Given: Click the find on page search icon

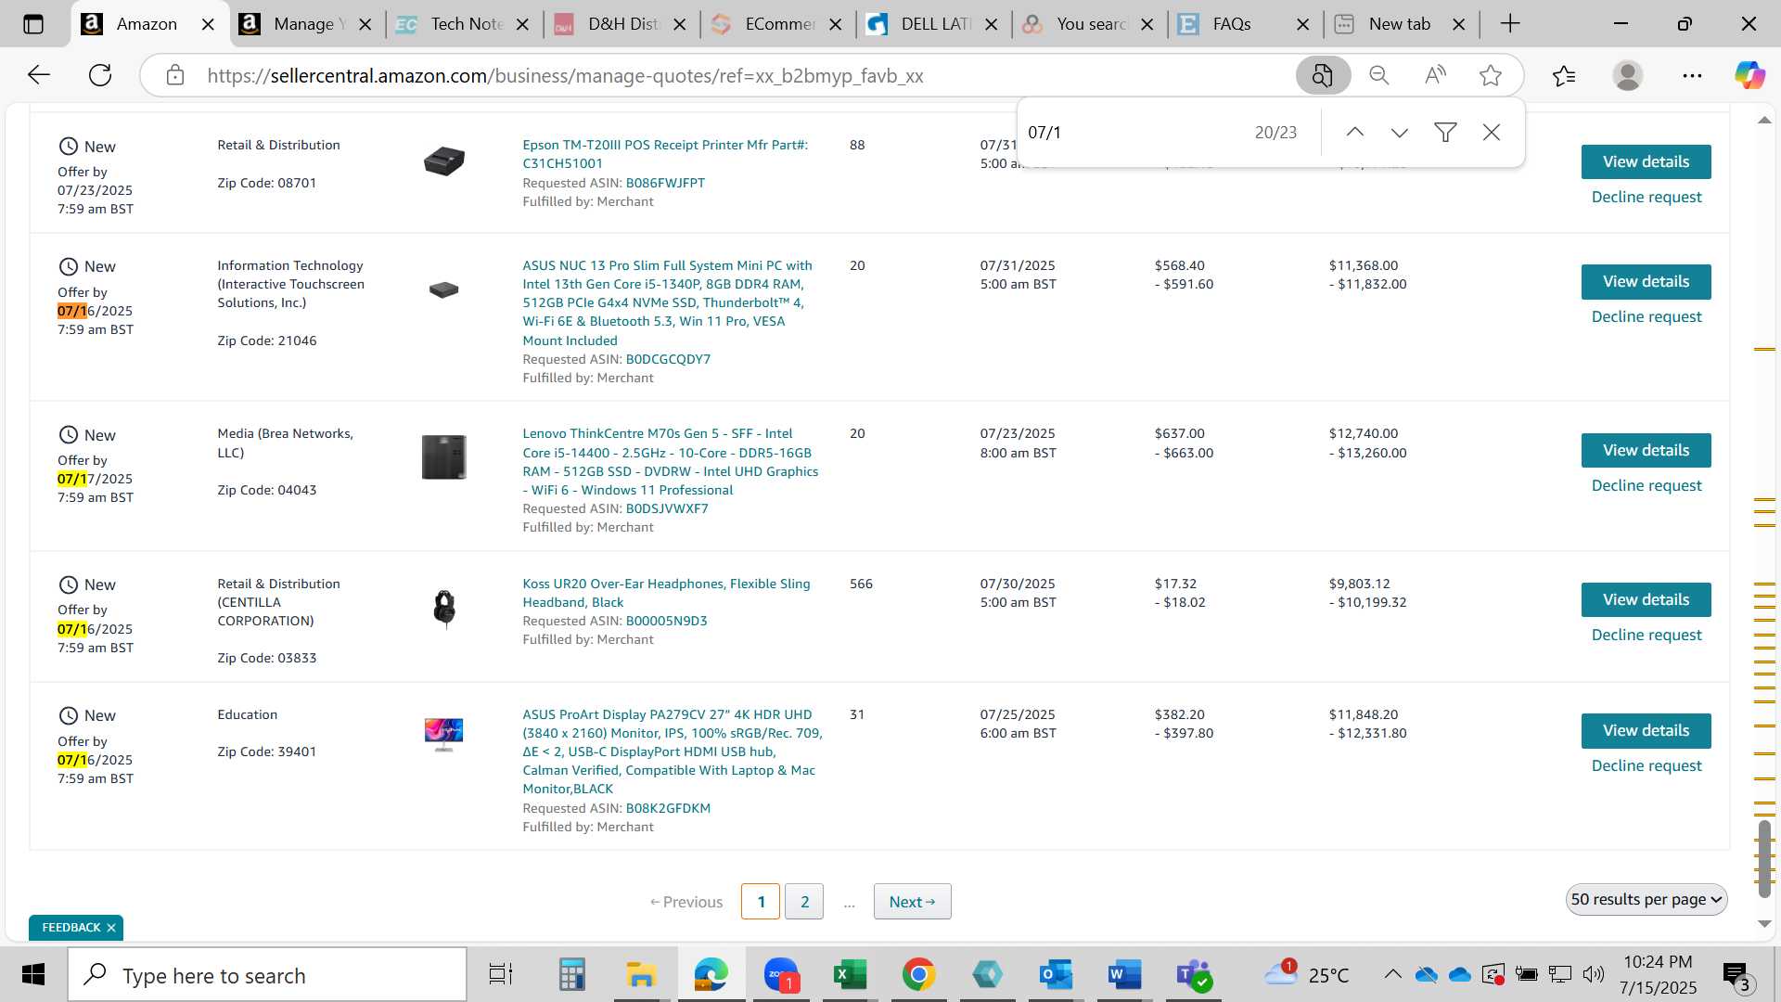Looking at the screenshot, I should click(1322, 75).
